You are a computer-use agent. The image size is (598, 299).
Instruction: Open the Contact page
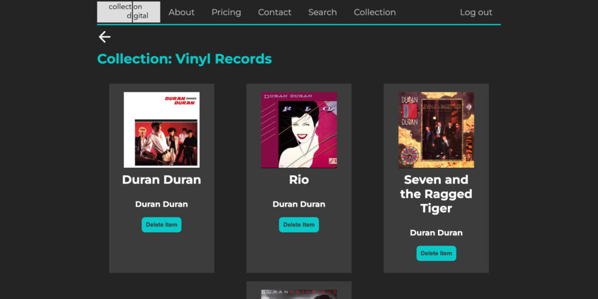pyautogui.click(x=274, y=12)
